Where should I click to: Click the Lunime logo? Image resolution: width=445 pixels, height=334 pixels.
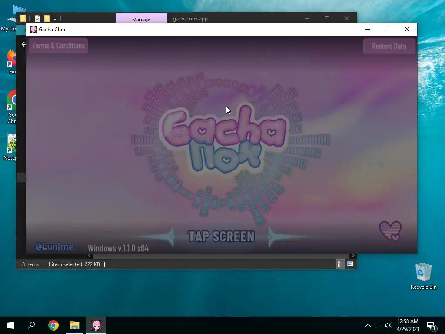coord(54,247)
